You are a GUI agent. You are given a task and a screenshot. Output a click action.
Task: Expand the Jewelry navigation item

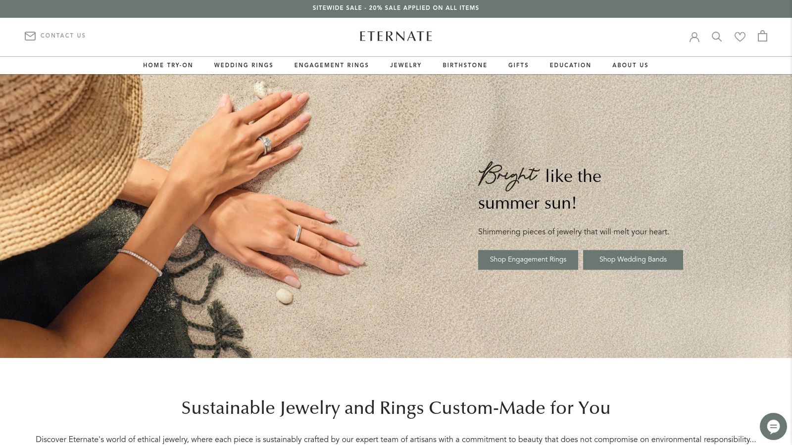coord(406,65)
